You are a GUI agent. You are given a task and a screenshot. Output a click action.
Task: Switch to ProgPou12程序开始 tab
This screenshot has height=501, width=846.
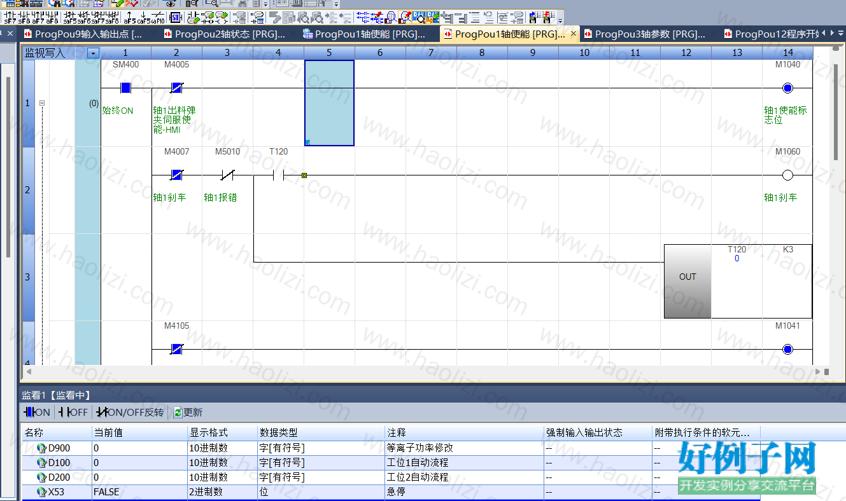click(770, 34)
